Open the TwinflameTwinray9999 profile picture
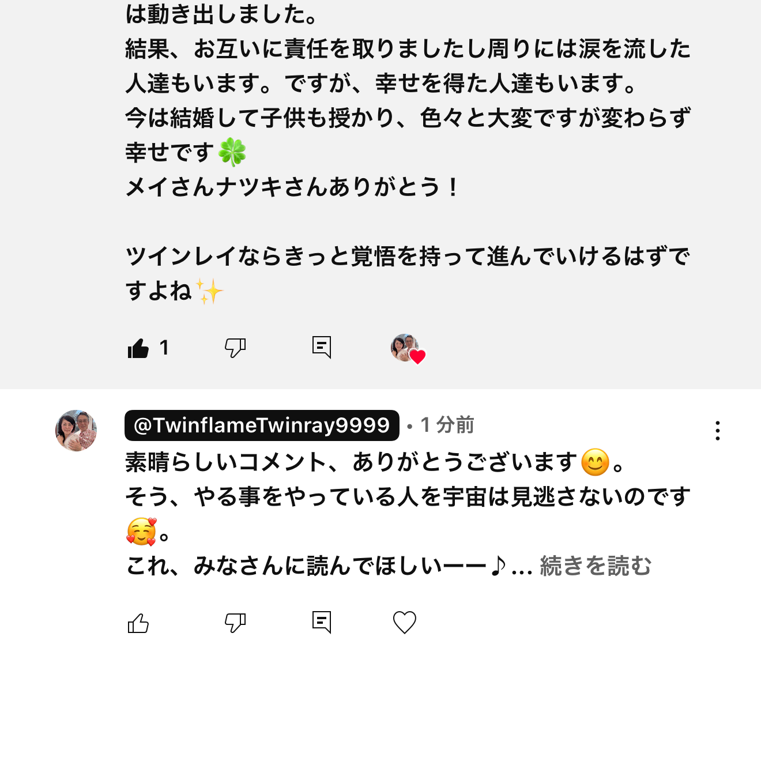This screenshot has width=761, height=761. (x=76, y=431)
